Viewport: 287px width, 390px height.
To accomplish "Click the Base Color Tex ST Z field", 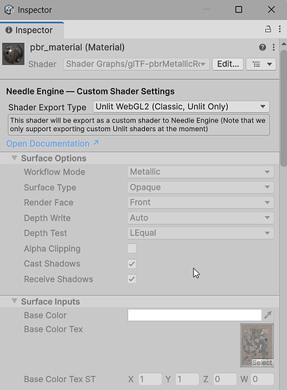I will [x=225, y=379].
